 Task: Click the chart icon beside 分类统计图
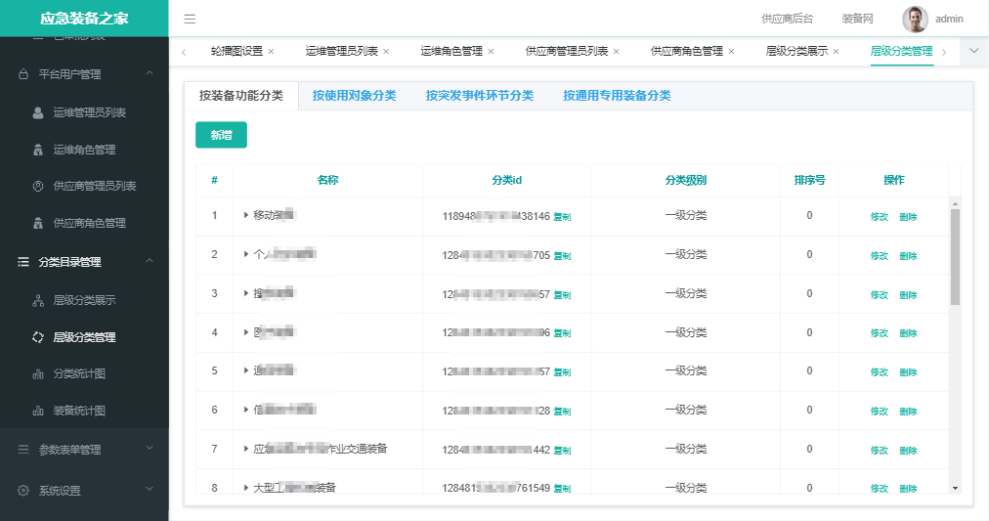click(38, 374)
